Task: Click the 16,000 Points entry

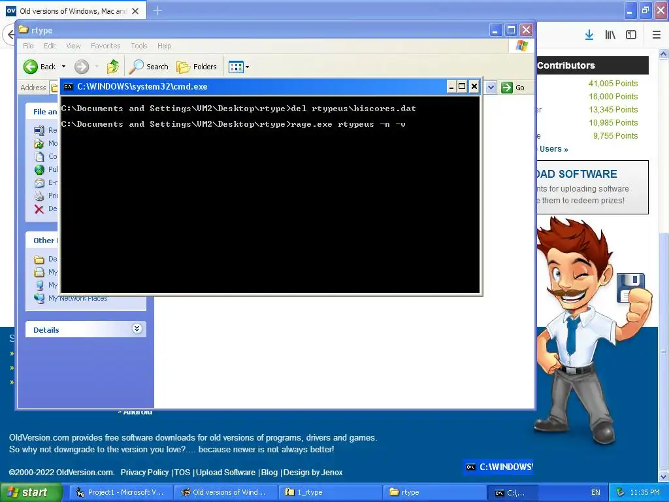Action: 613,97
